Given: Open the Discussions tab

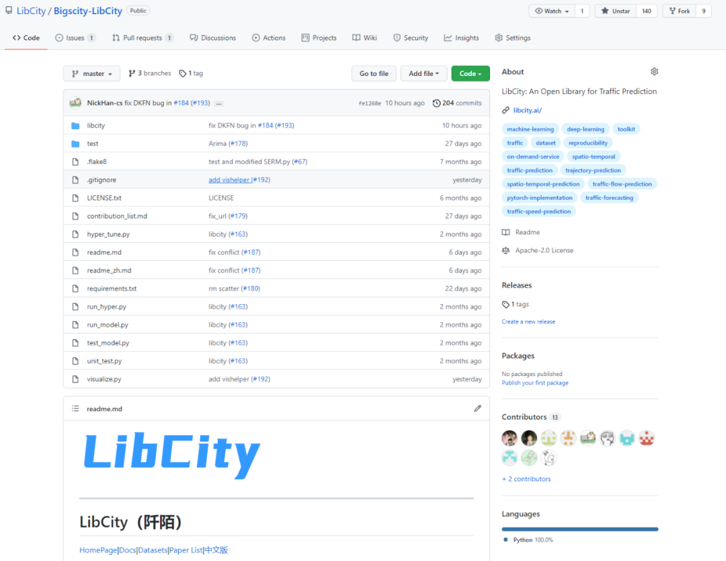Looking at the screenshot, I should click(x=213, y=38).
